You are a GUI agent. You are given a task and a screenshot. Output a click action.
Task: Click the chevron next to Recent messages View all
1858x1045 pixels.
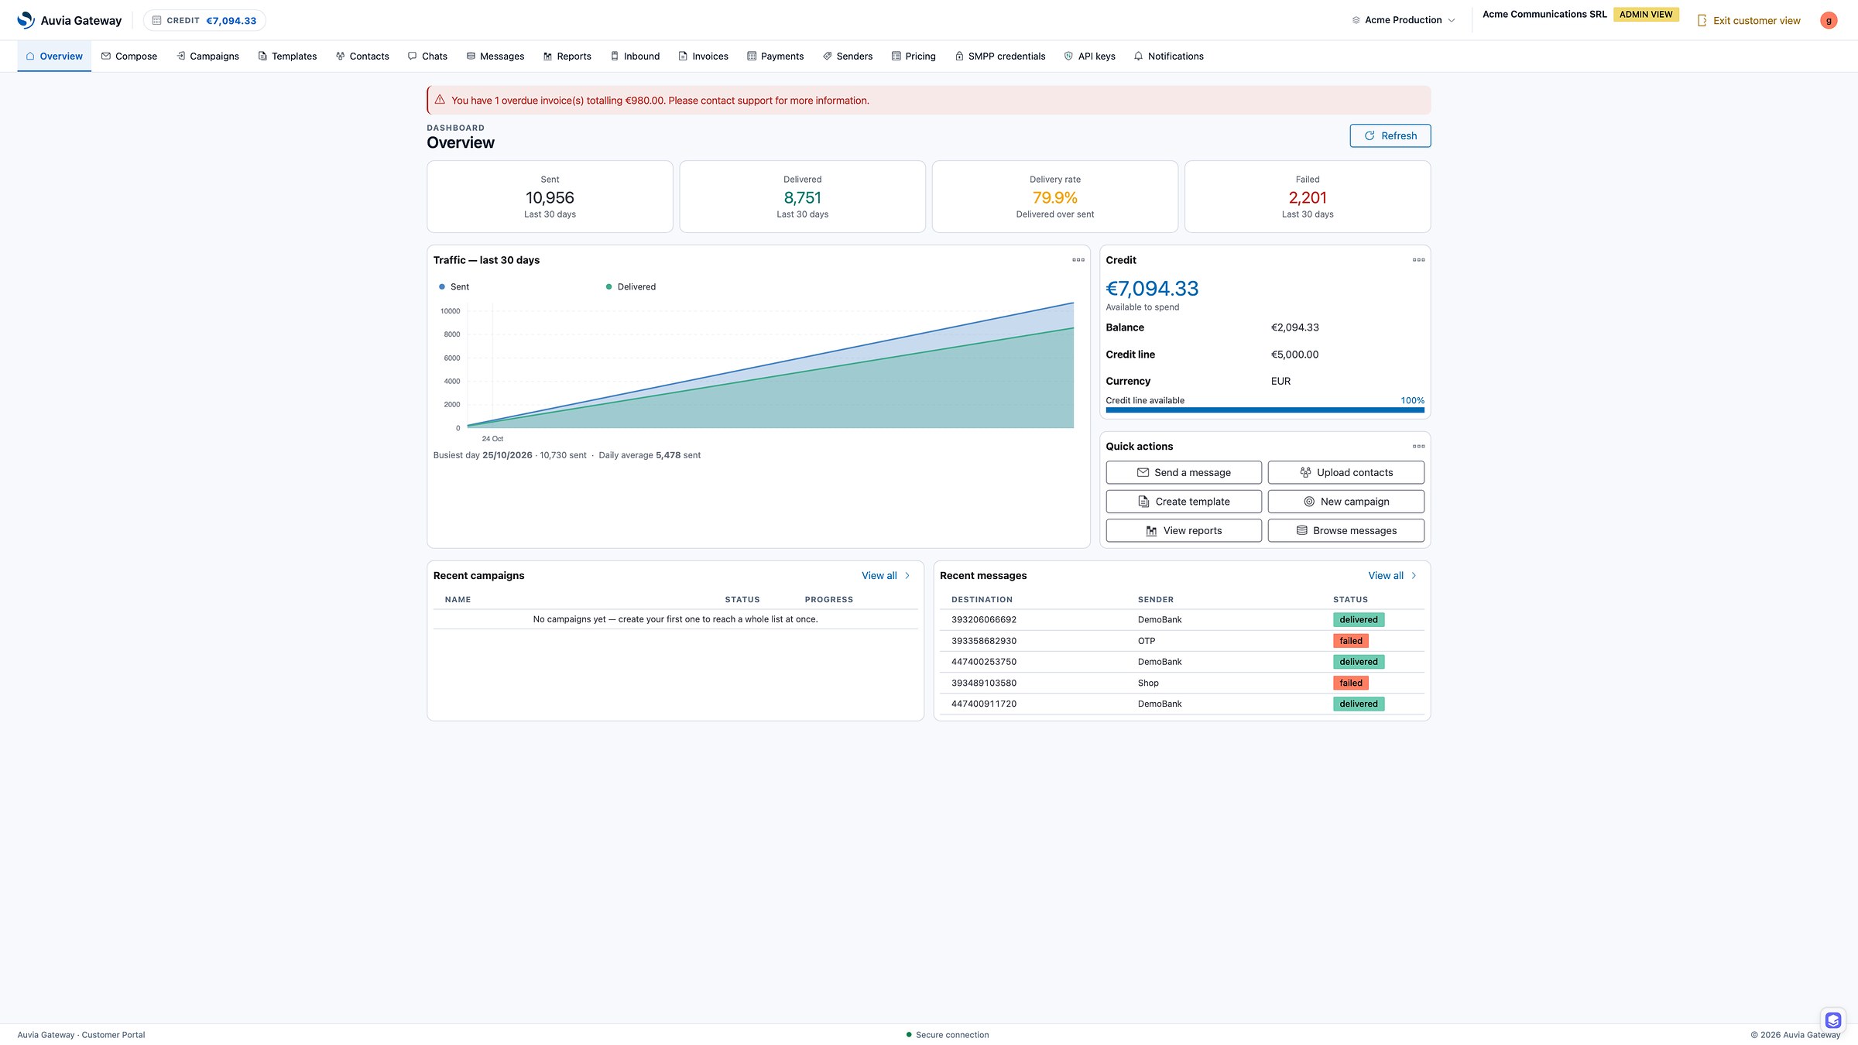pos(1414,575)
